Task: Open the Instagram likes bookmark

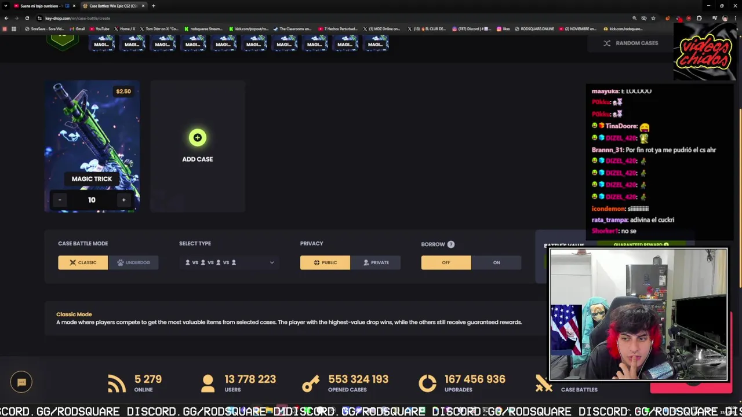Action: pos(503,29)
